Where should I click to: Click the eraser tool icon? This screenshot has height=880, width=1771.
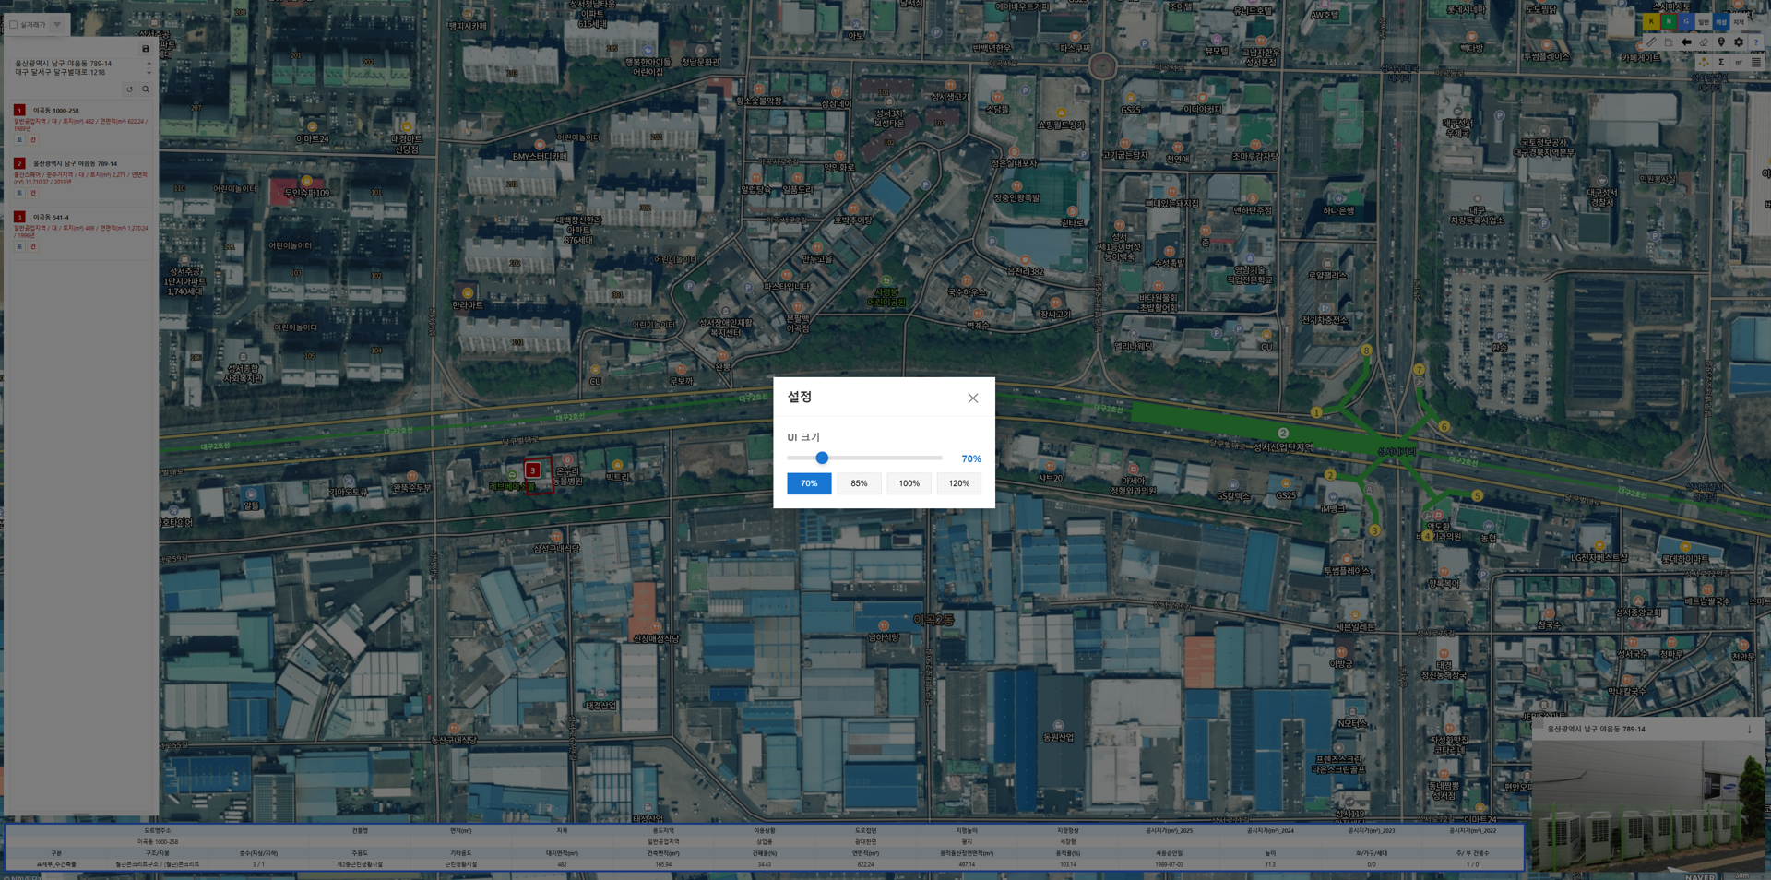coord(1704,42)
